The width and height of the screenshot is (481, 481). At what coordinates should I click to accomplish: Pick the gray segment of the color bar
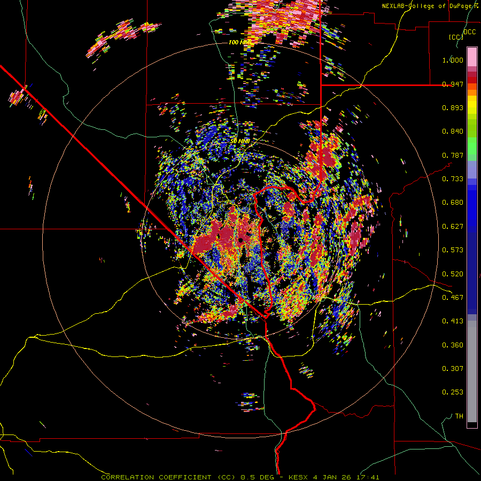point(472,371)
